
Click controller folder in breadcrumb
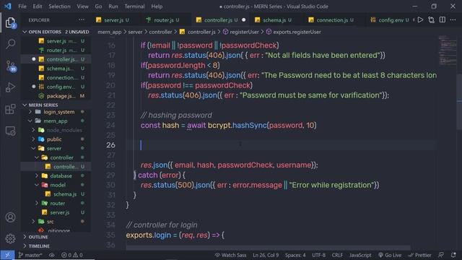pyautogui.click(x=160, y=32)
